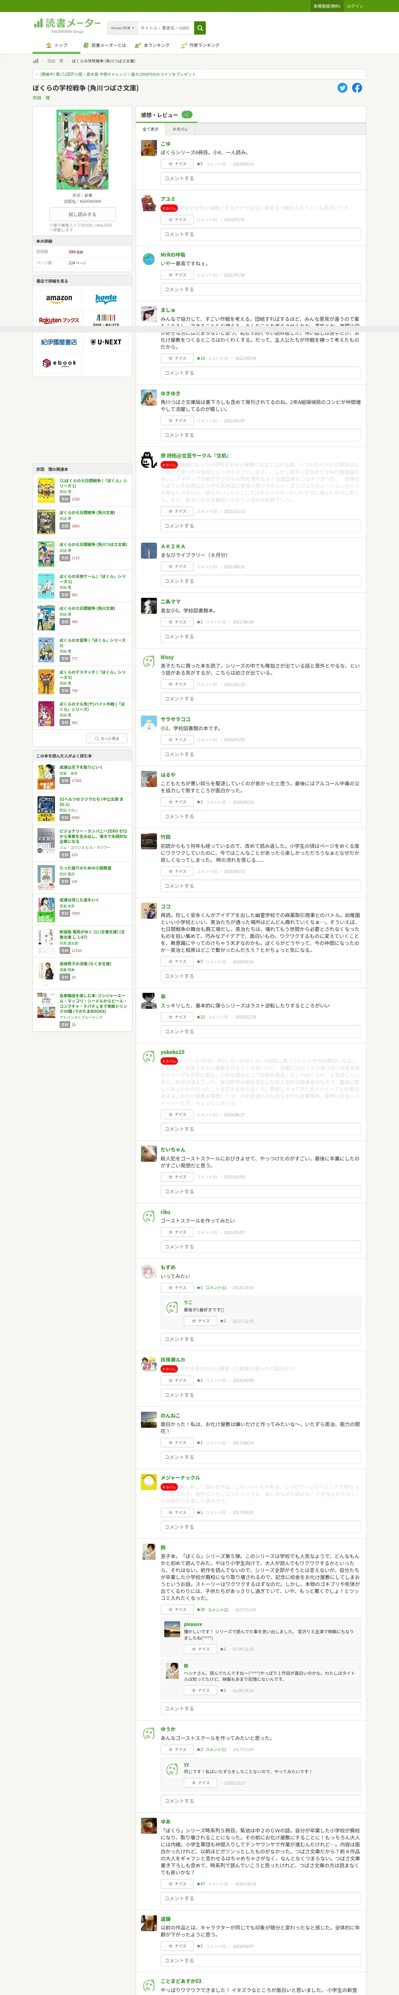Switch to the ネタバレ reviews tab
The height and width of the screenshot is (1995, 399).
pos(180,129)
